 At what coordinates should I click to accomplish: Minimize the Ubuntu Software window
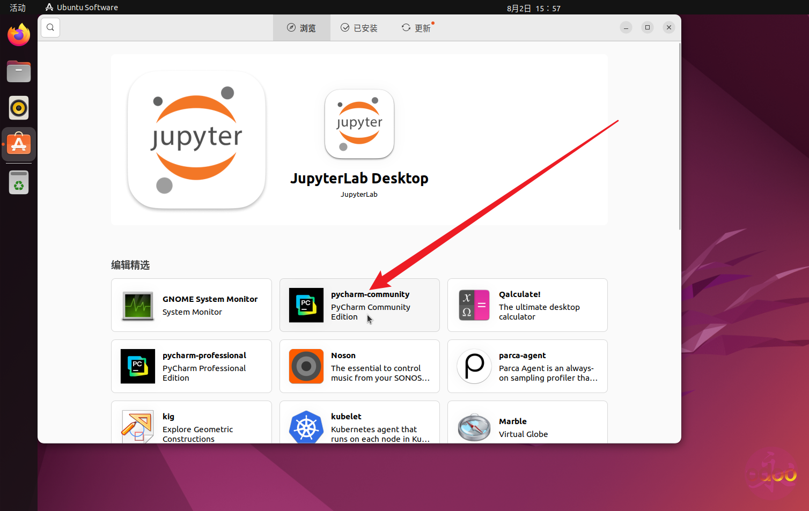coord(626,27)
